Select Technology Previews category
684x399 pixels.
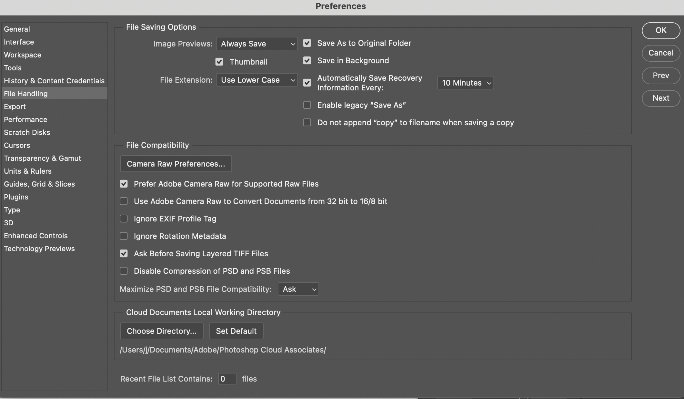55,249
